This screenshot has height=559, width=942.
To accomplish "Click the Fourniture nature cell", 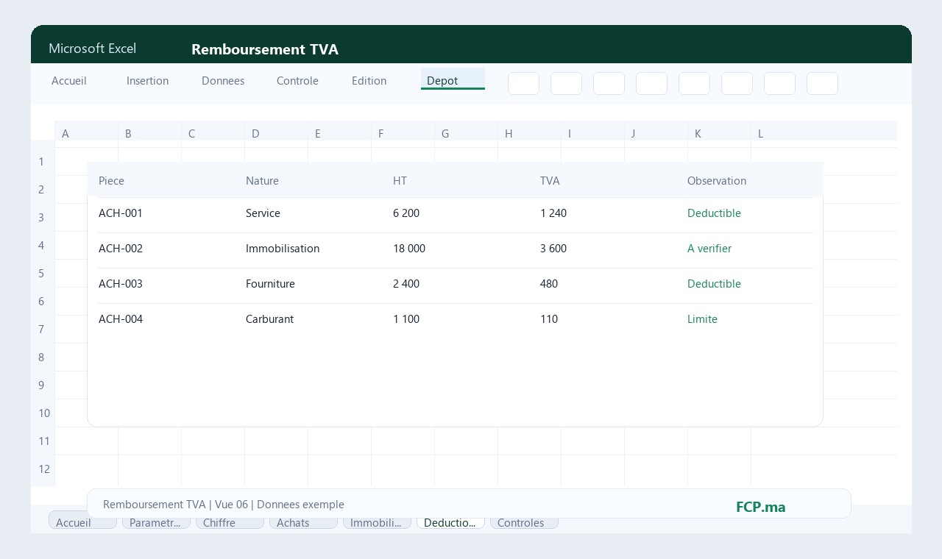I will tap(270, 284).
